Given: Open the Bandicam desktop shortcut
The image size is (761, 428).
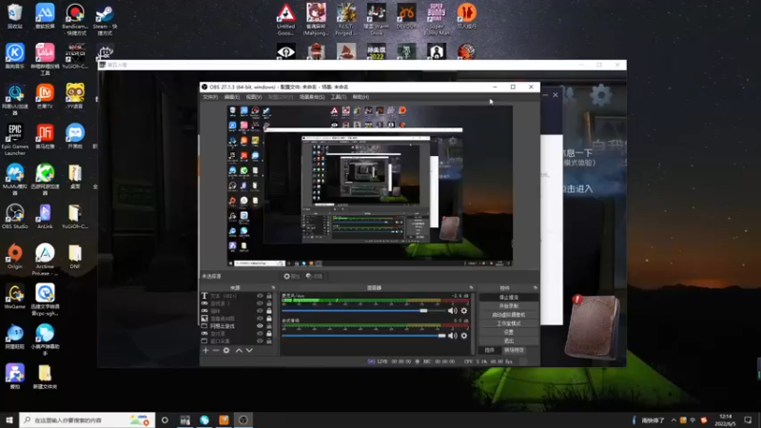Looking at the screenshot, I should pos(75,19).
